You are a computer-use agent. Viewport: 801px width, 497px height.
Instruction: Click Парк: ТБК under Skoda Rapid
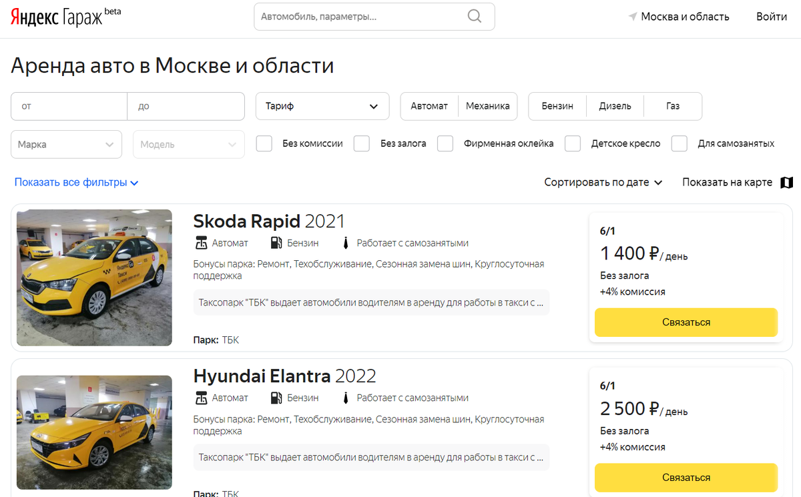216,340
